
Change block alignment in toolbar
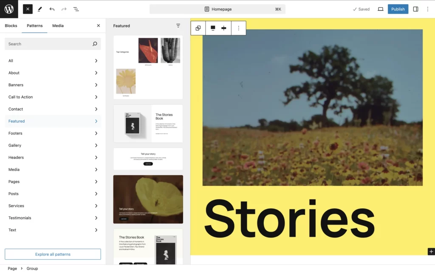[213, 28]
